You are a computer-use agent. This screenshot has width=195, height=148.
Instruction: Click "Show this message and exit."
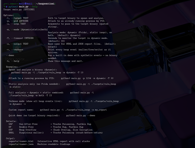65,61
